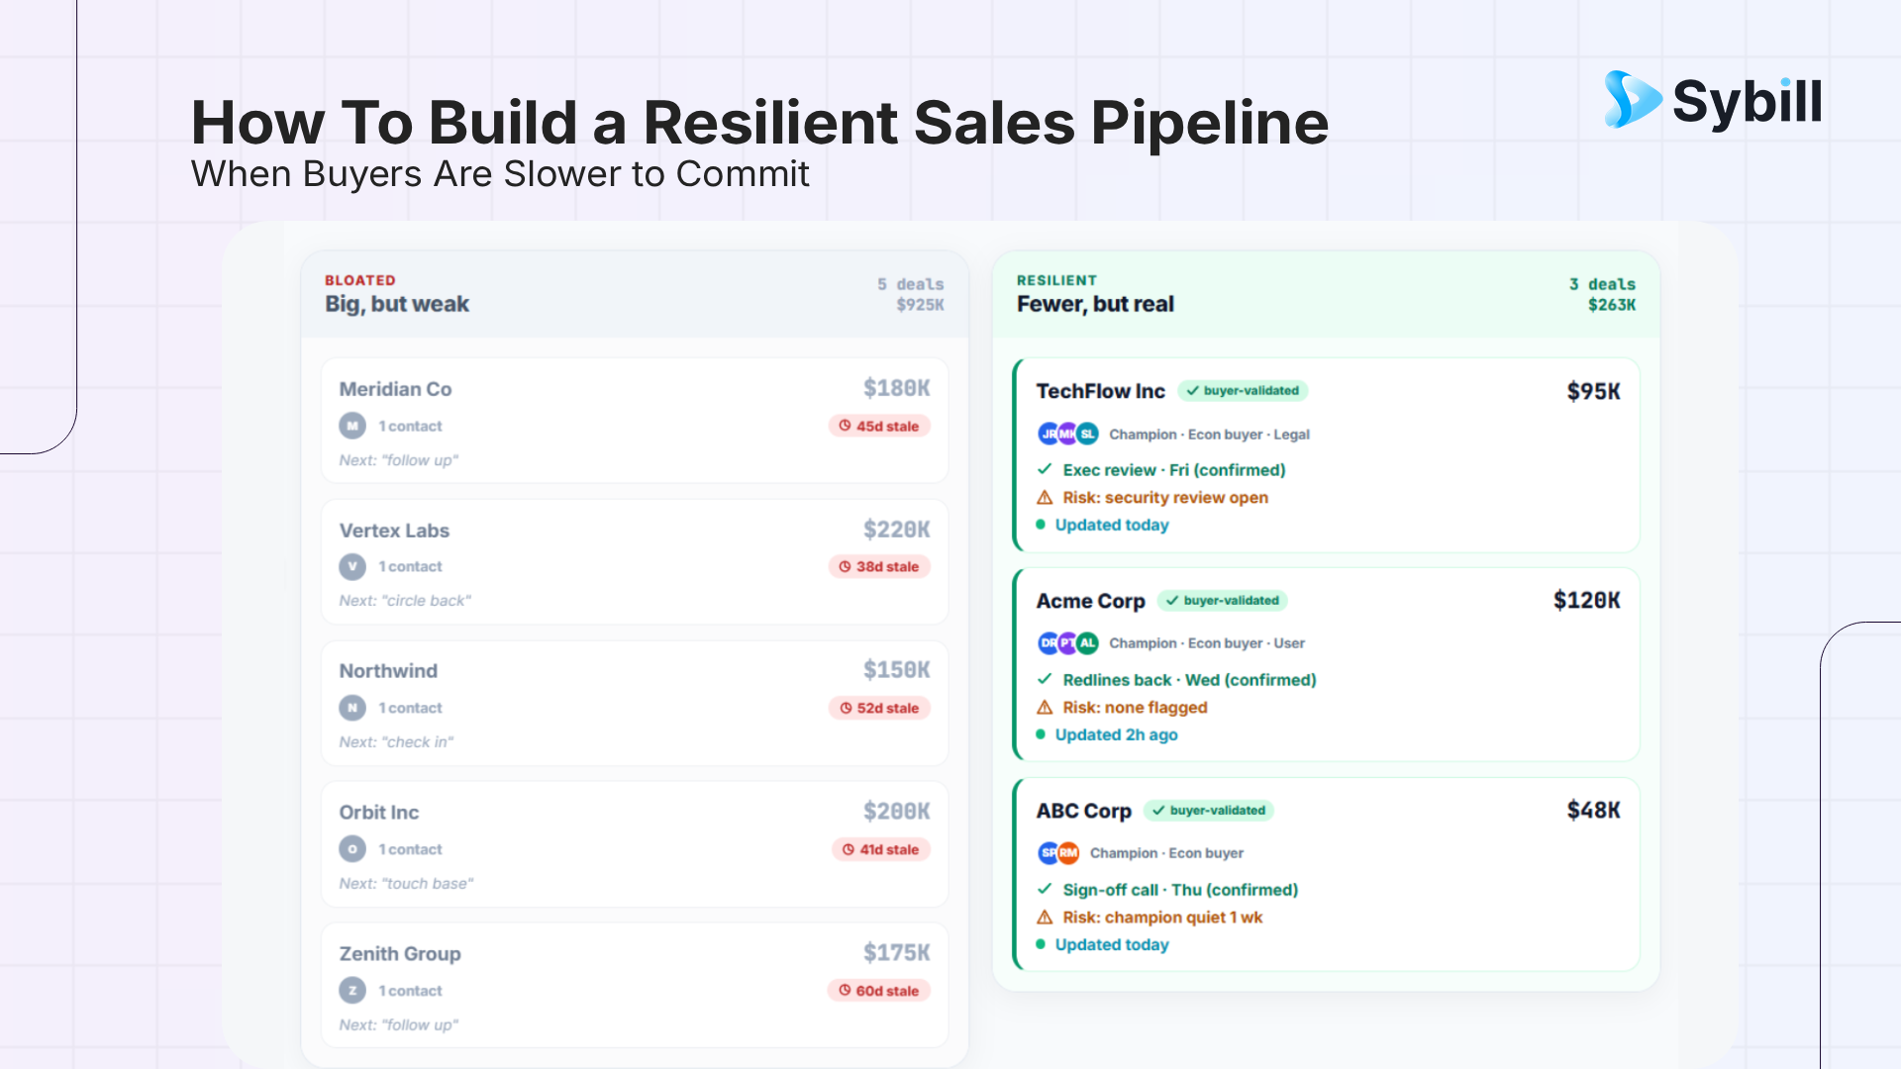
Task: Click 'Risk: none flagged' text
Action: pos(1135,708)
